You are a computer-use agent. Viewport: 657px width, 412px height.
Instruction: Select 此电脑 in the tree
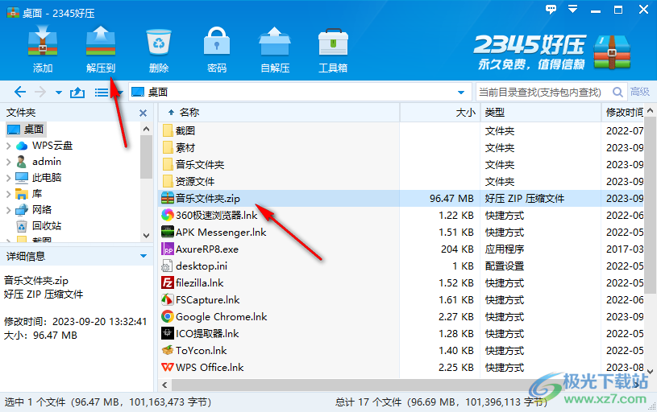coord(39,178)
